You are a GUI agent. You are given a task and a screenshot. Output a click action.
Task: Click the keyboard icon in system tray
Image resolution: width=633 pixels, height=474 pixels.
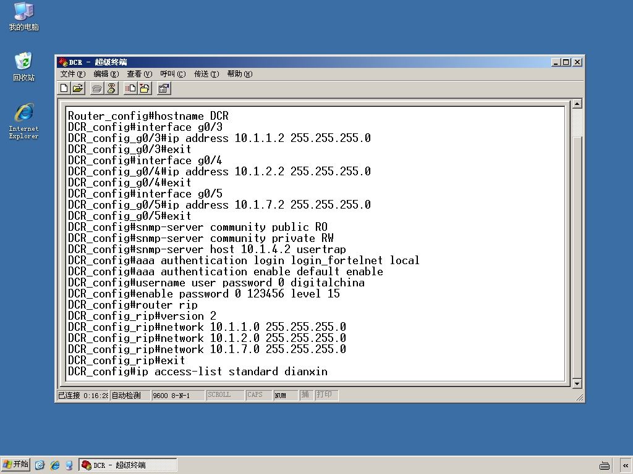point(605,465)
